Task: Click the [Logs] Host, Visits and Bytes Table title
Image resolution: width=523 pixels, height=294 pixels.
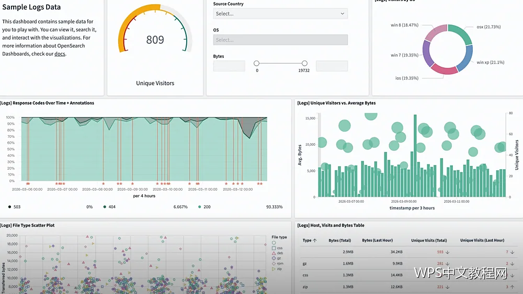Action: [331, 226]
